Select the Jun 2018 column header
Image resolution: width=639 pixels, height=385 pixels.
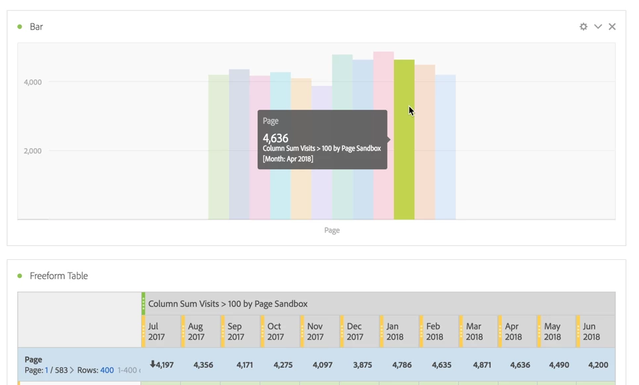[x=596, y=331]
